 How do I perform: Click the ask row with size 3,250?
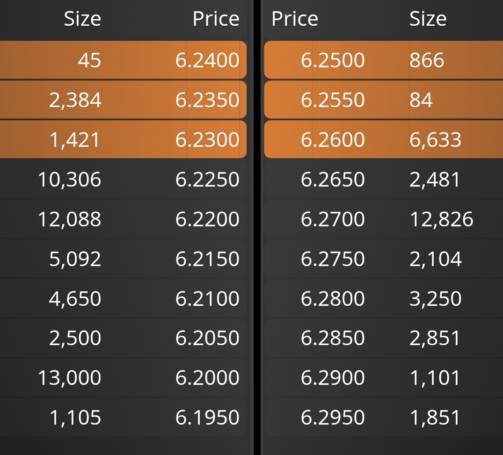(x=383, y=298)
